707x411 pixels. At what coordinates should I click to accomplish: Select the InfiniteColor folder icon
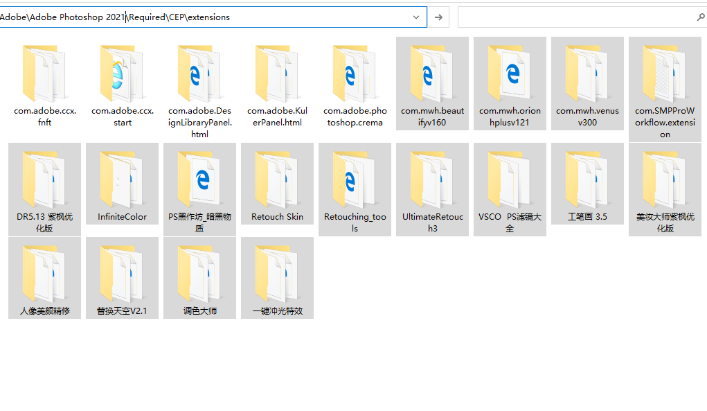122,180
